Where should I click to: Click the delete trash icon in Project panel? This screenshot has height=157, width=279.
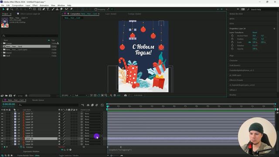click(x=26, y=96)
